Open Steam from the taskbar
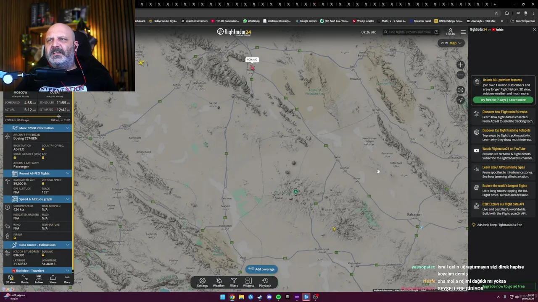Screen dimensions: 538x302 [260, 297]
